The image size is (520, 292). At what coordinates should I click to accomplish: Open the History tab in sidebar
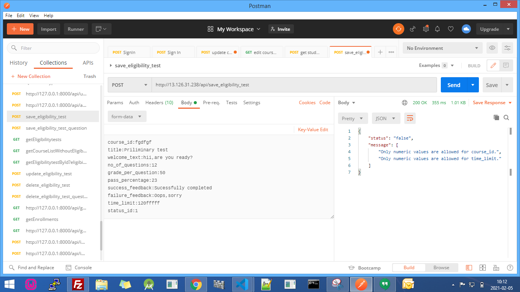click(x=19, y=63)
